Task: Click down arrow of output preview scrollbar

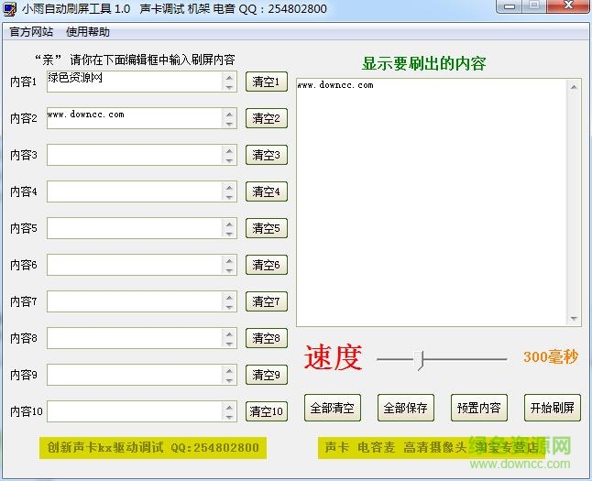Action: click(x=574, y=318)
